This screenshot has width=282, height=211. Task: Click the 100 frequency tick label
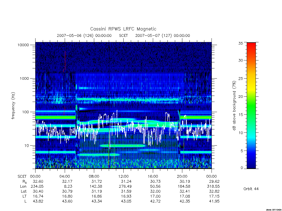pos(25,112)
